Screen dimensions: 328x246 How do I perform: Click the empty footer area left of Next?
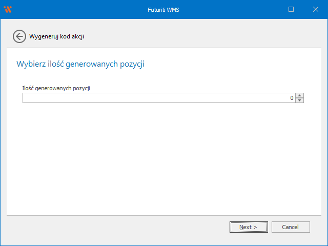(x=118, y=227)
